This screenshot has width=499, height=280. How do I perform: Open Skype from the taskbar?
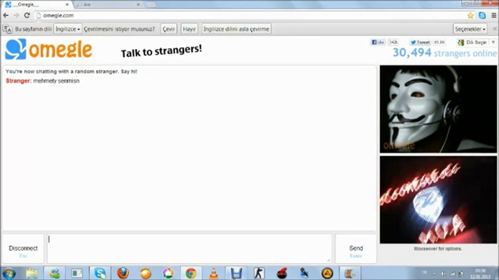pos(100,273)
